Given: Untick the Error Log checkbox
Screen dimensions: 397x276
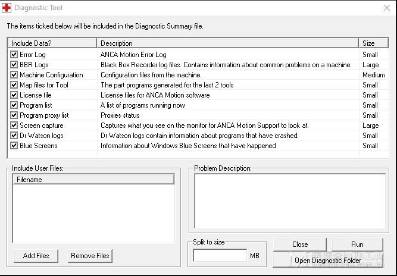Looking at the screenshot, I should pos(14,54).
